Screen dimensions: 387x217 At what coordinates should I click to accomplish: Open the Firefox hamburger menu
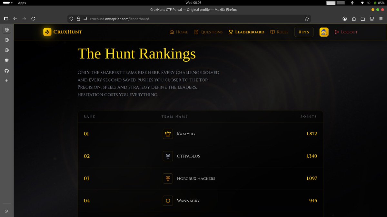(x=381, y=19)
